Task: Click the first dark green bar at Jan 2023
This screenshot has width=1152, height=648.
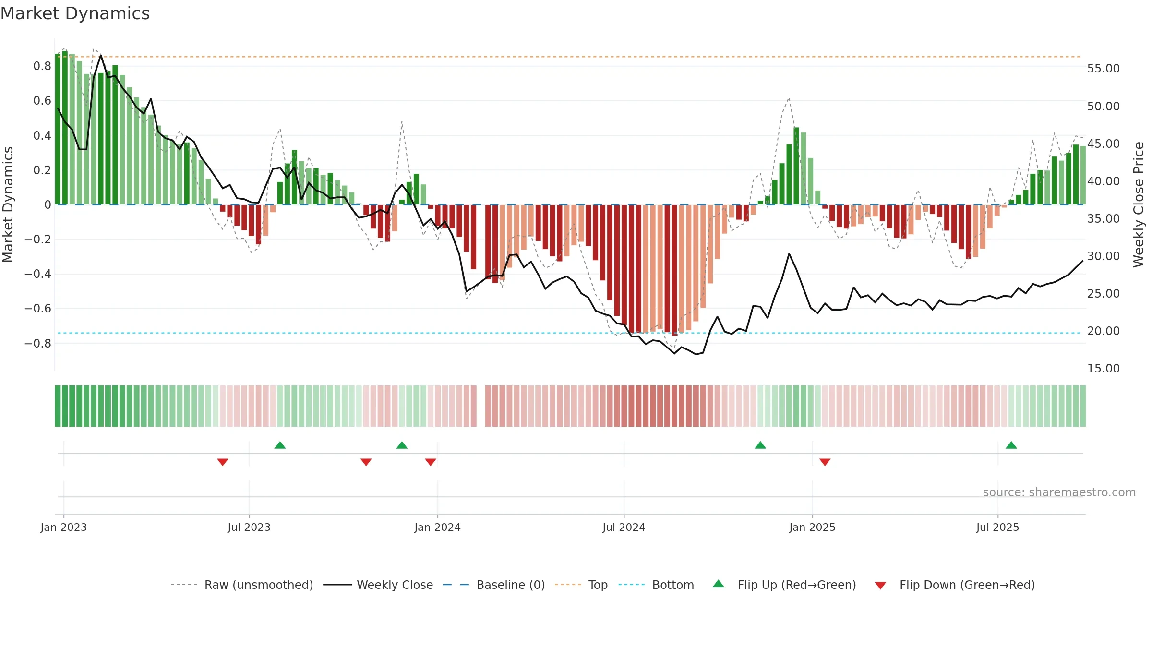Action: coord(58,130)
